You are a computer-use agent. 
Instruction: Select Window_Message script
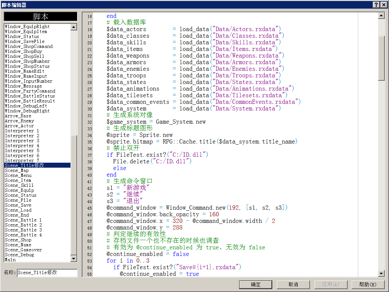[x=37, y=86]
